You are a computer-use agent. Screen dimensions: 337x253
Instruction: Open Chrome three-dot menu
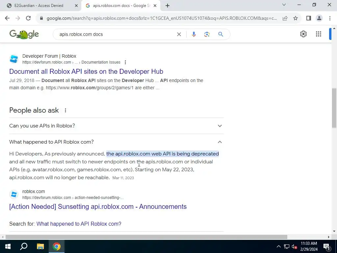tap(330, 18)
